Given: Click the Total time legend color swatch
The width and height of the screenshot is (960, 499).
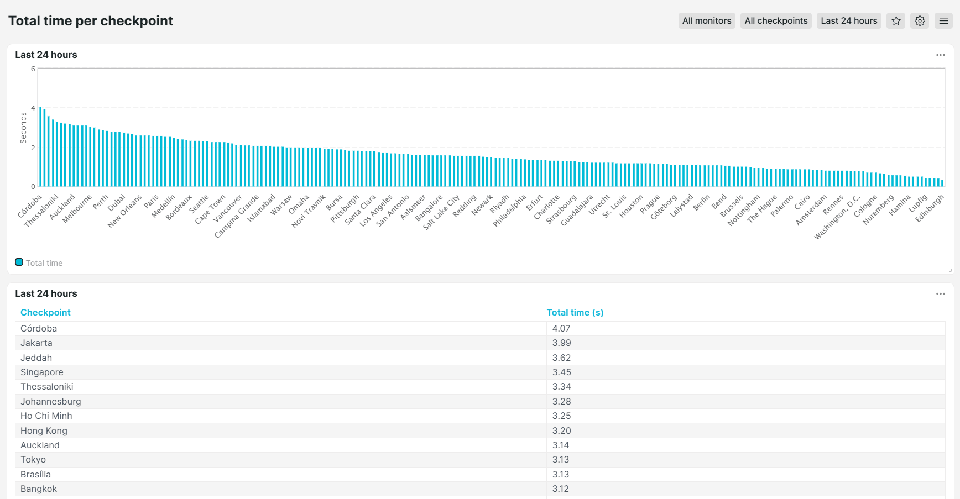Looking at the screenshot, I should click(19, 262).
